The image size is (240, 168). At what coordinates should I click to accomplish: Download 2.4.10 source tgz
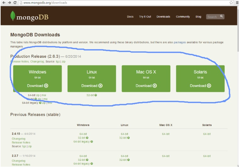point(24,146)
